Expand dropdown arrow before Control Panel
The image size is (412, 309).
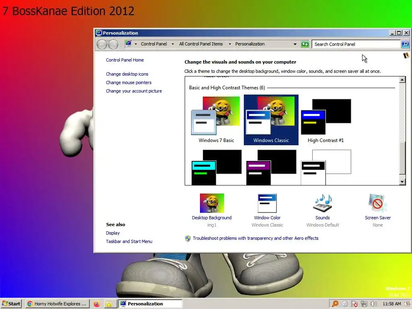[x=136, y=44]
